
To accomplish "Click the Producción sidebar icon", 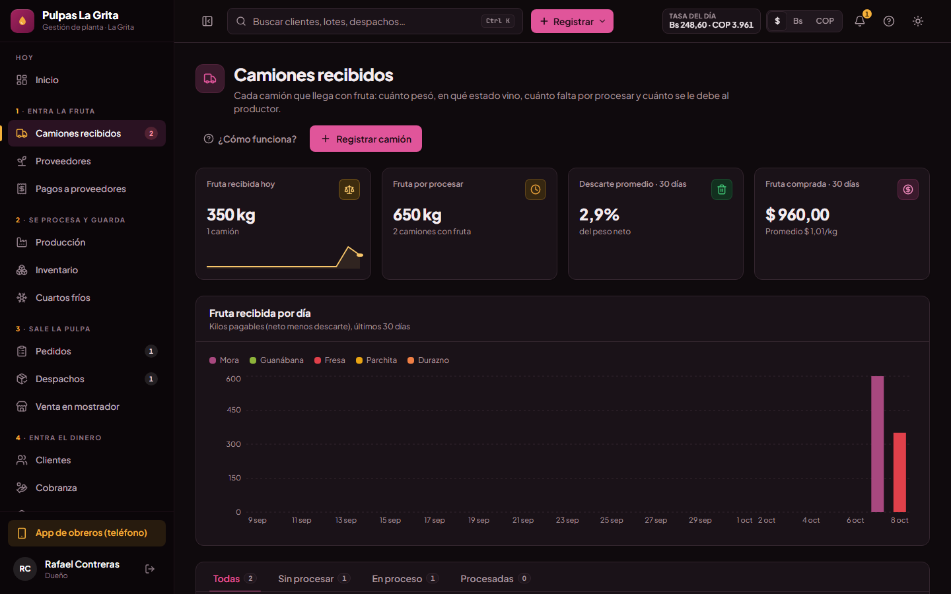I will 22,242.
